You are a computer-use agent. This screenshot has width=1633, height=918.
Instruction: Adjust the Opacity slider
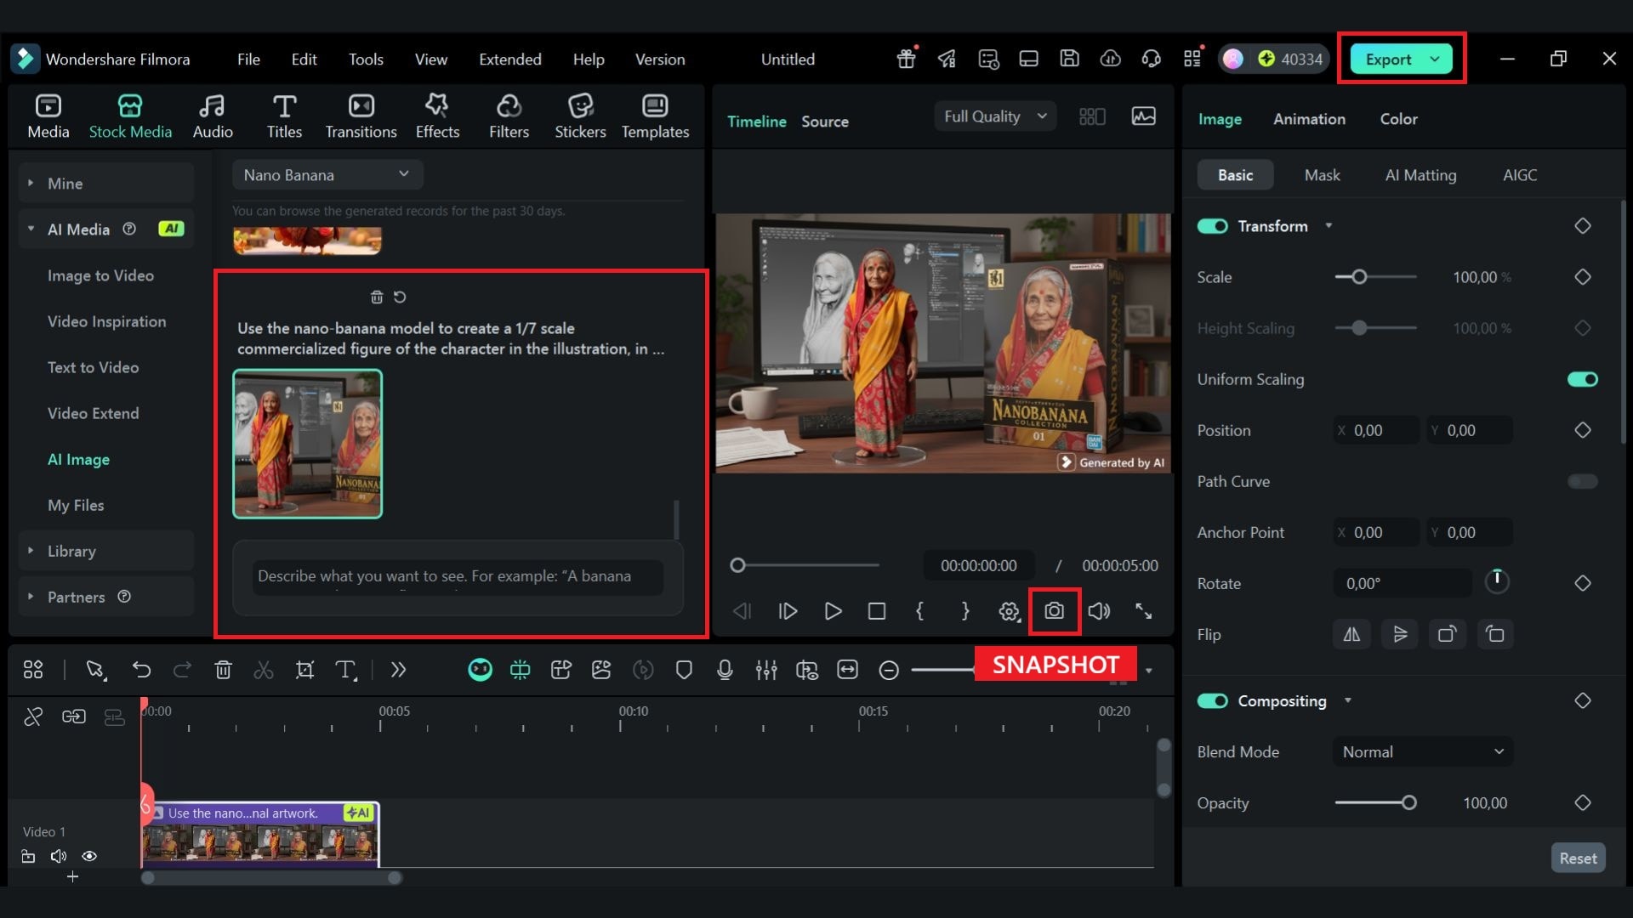(1408, 803)
